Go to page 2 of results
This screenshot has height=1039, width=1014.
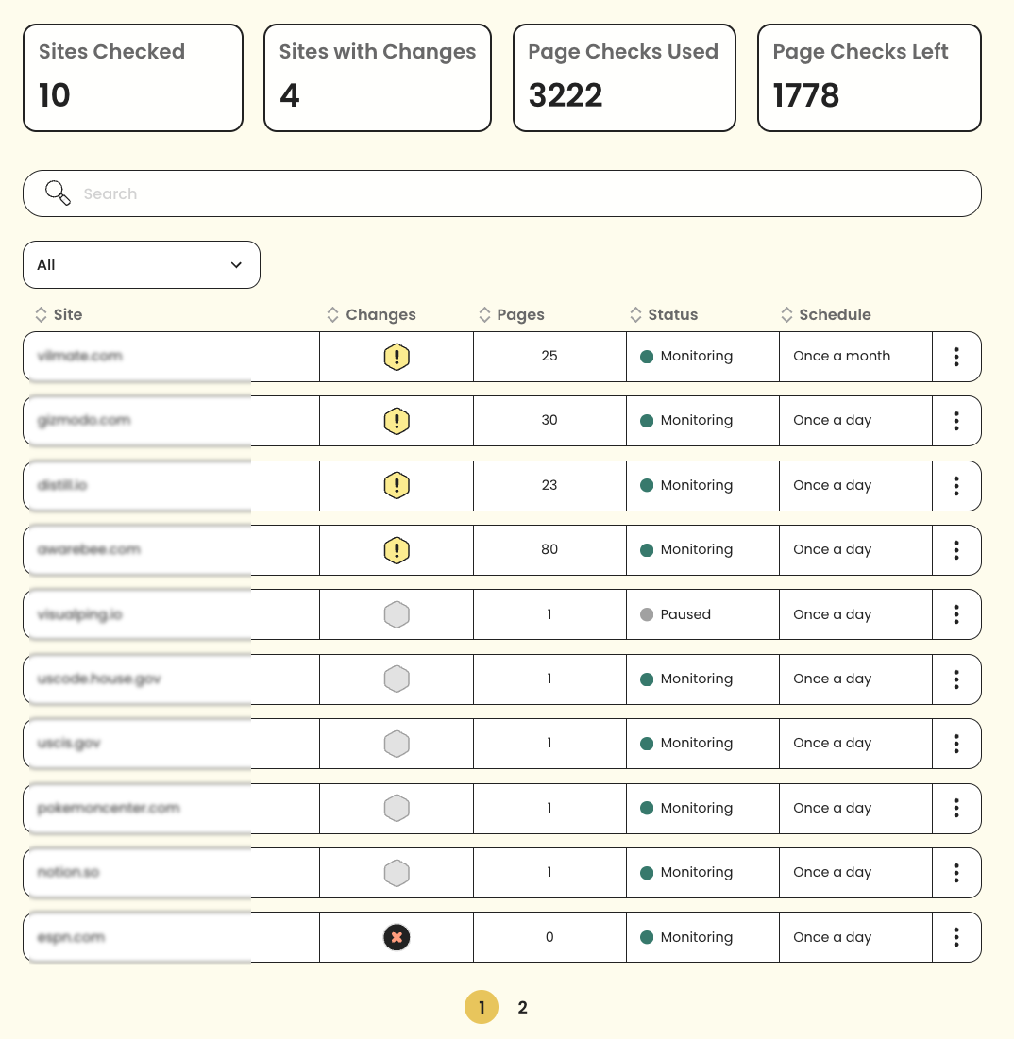pos(522,1008)
